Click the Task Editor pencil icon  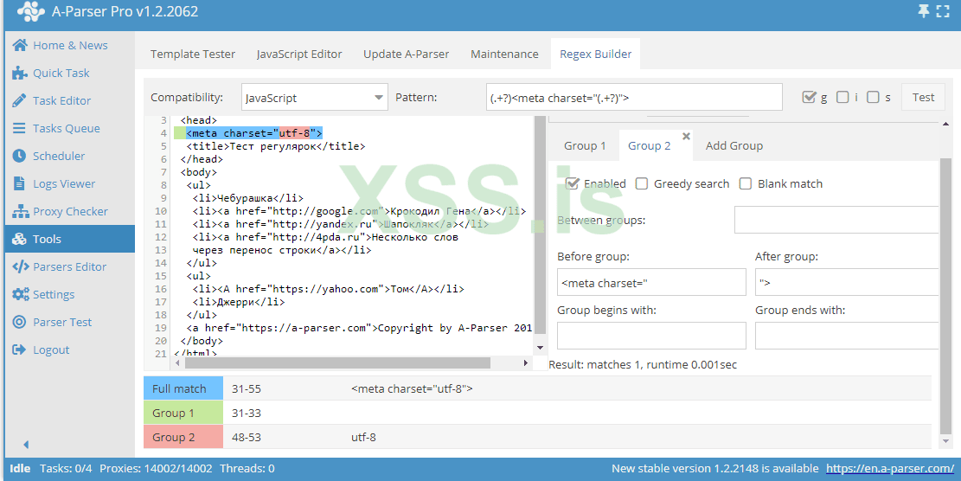click(20, 100)
